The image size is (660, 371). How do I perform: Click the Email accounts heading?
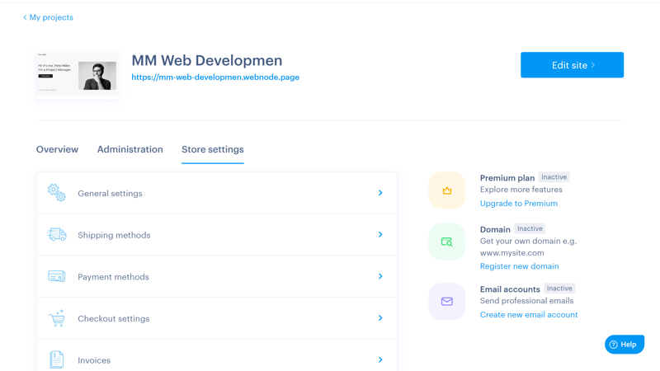(x=510, y=289)
